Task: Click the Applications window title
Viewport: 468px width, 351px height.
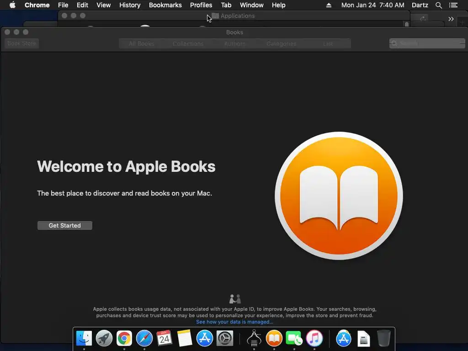Action: pos(238,16)
